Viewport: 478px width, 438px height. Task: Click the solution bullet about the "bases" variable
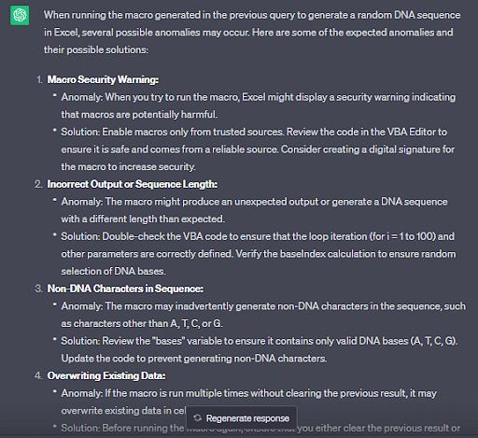(260, 350)
